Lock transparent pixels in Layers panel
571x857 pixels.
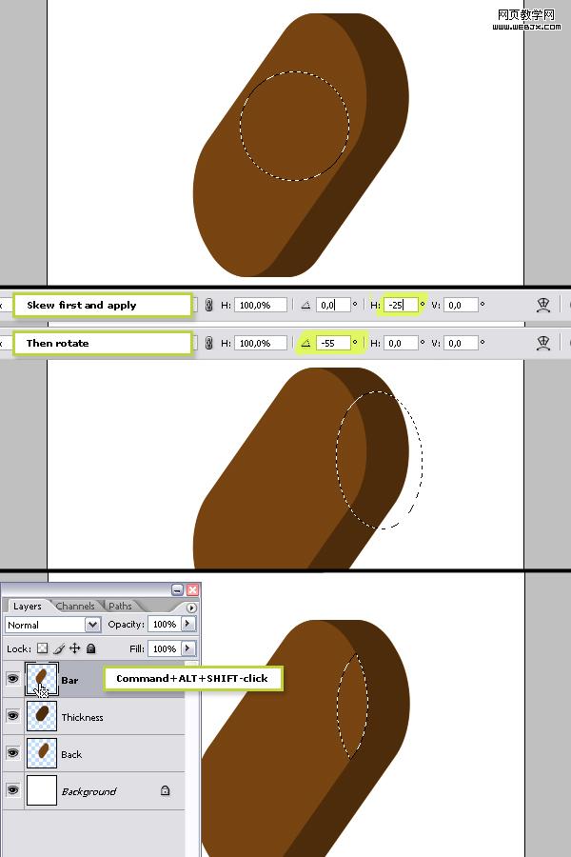(x=42, y=648)
